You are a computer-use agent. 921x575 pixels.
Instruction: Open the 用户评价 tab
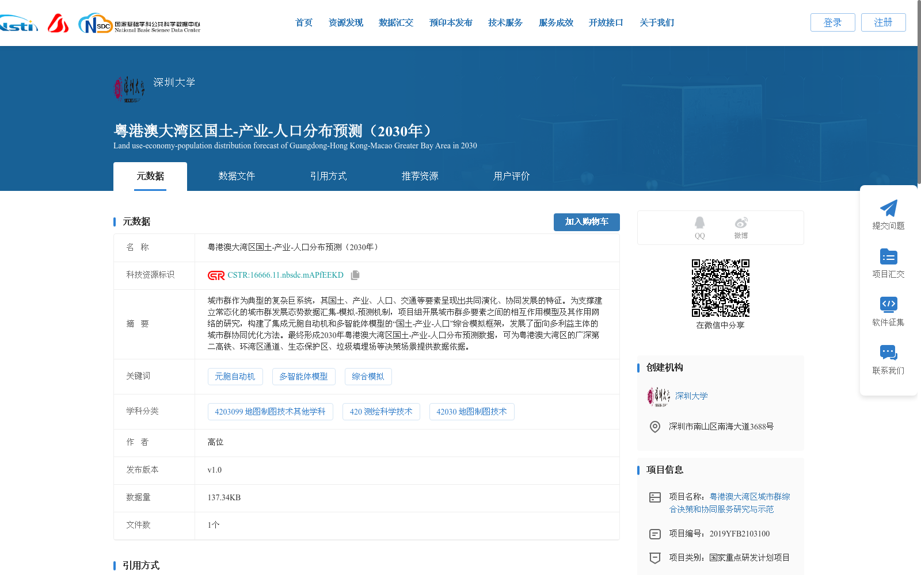pyautogui.click(x=511, y=176)
